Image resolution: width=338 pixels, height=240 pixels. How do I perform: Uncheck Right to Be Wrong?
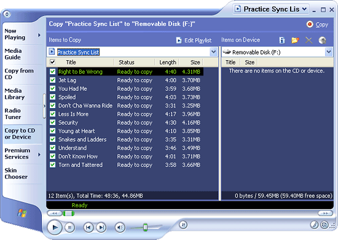52,71
